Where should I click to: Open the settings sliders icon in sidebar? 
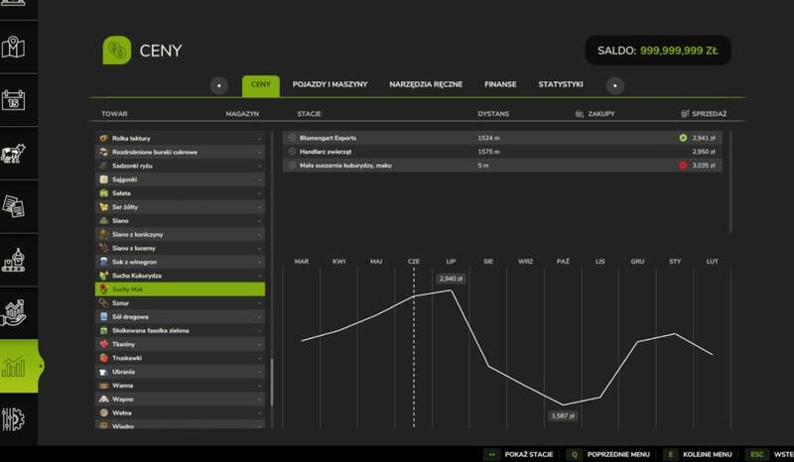click(x=13, y=419)
